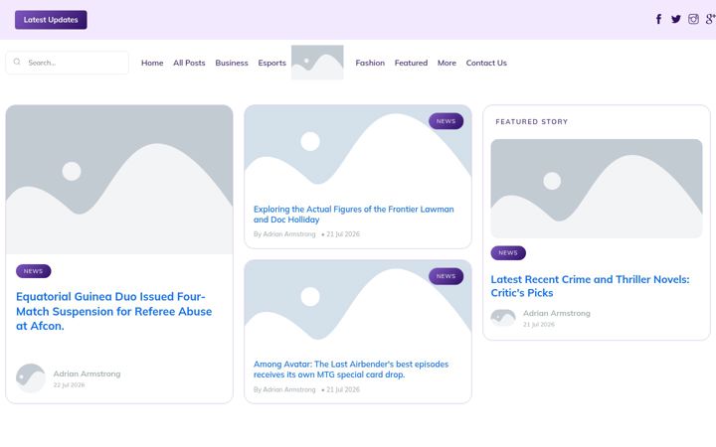Open the Featured menu item
Image resolution: width=716 pixels, height=447 pixels.
[411, 63]
